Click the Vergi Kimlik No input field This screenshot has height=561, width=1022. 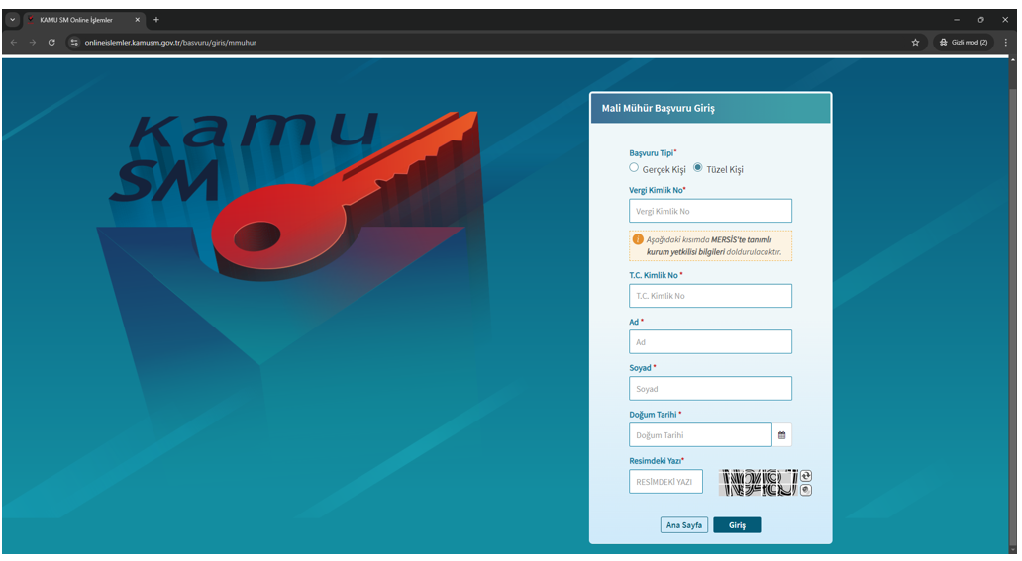(x=710, y=211)
